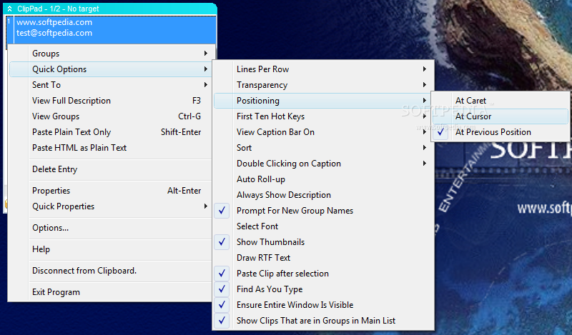This screenshot has width=572, height=335.
Task: Choose View Full Description
Action: pos(110,101)
